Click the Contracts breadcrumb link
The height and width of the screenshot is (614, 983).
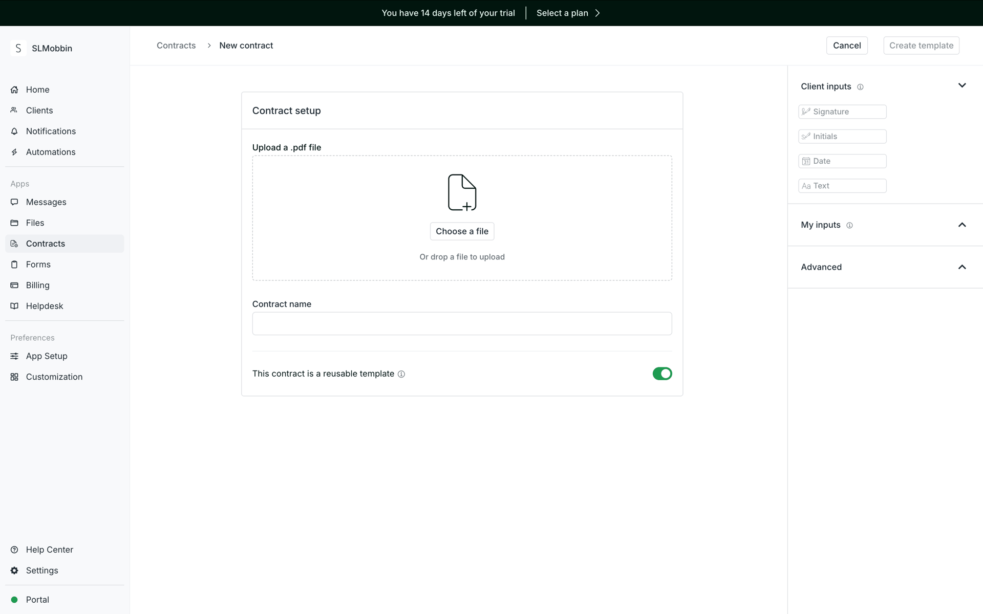click(176, 46)
